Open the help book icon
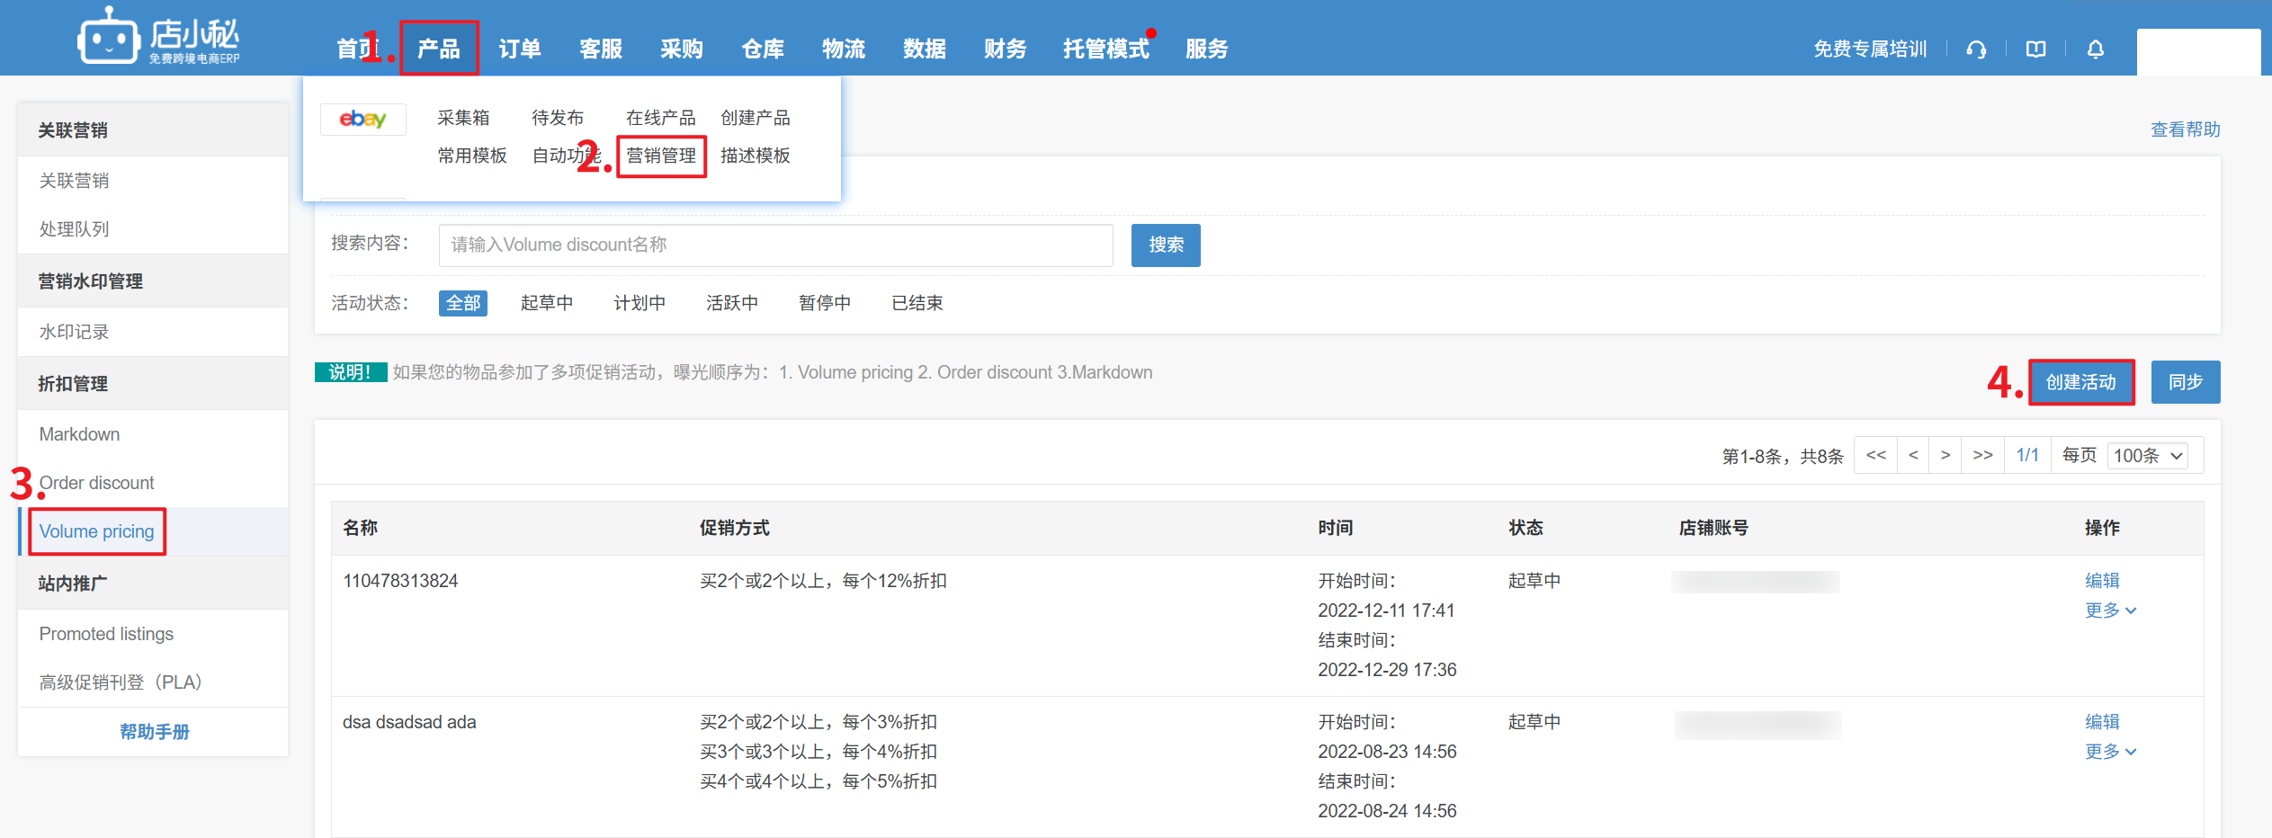The image size is (2272, 838). [x=2035, y=49]
